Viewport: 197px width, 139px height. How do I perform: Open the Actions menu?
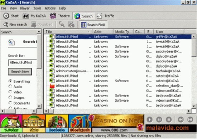[50, 8]
